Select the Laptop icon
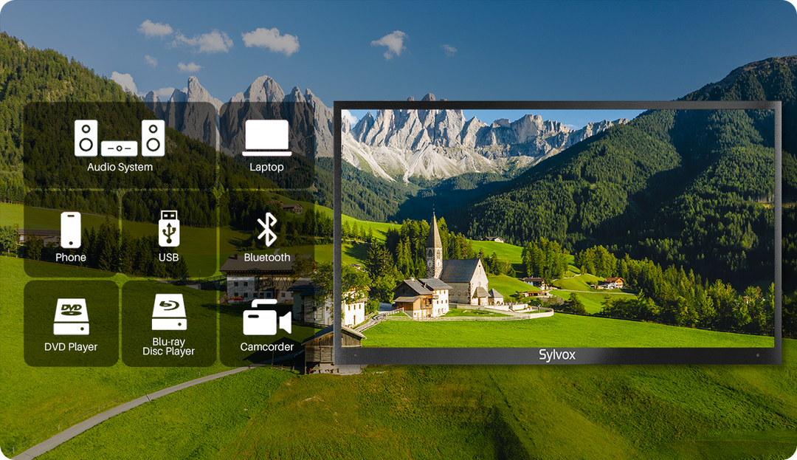 266,139
